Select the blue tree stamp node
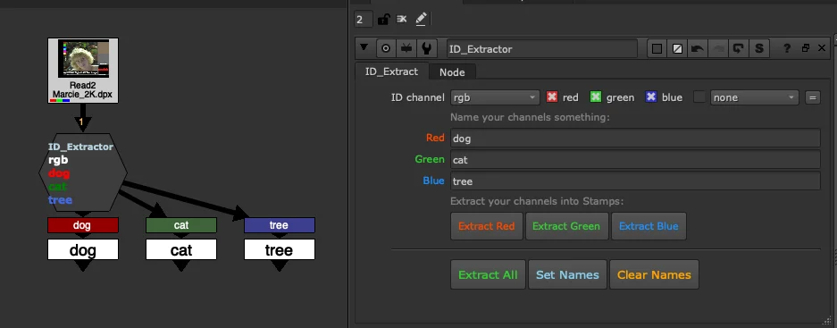The height and width of the screenshot is (328, 837). [280, 225]
